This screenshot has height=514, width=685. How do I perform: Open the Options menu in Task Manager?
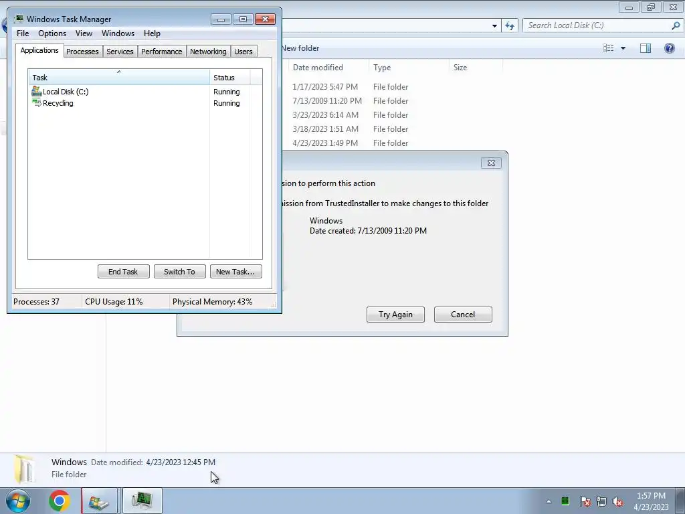pyautogui.click(x=52, y=33)
